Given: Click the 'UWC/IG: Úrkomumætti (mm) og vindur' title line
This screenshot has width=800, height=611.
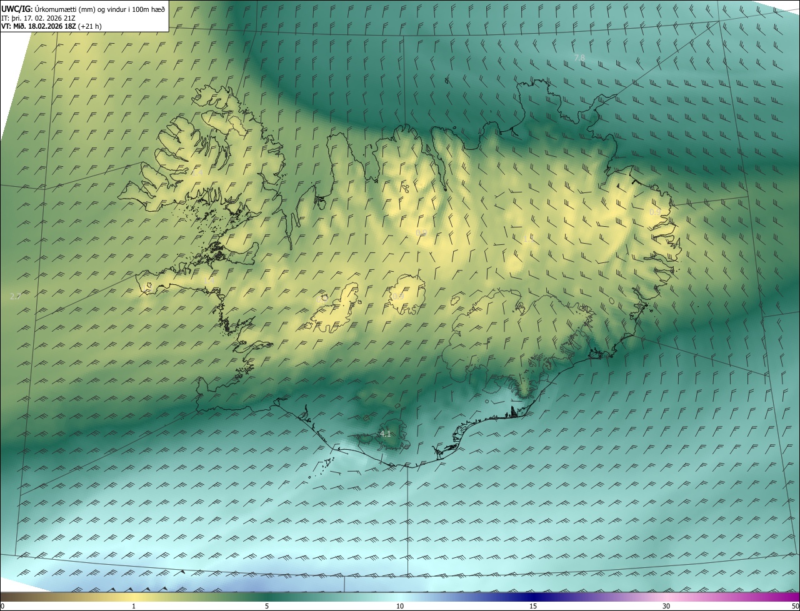Looking at the screenshot, I should point(83,9).
